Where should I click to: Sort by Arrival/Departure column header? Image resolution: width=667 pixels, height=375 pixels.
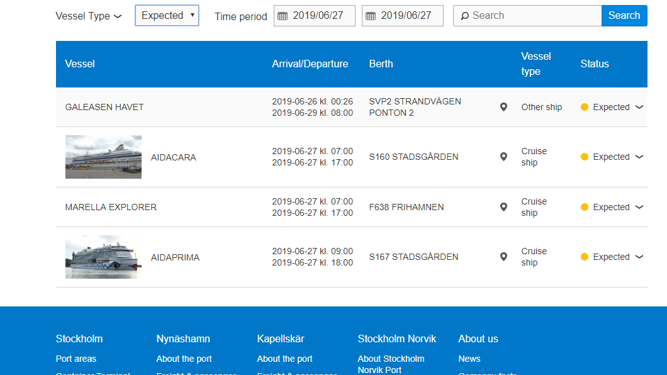[x=310, y=64]
